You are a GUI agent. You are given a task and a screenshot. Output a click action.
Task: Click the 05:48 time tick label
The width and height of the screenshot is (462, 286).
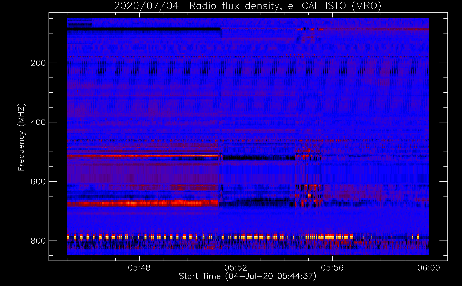pos(139,268)
